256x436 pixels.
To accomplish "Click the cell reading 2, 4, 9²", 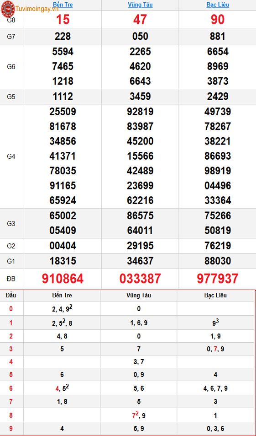I will point(62,308).
